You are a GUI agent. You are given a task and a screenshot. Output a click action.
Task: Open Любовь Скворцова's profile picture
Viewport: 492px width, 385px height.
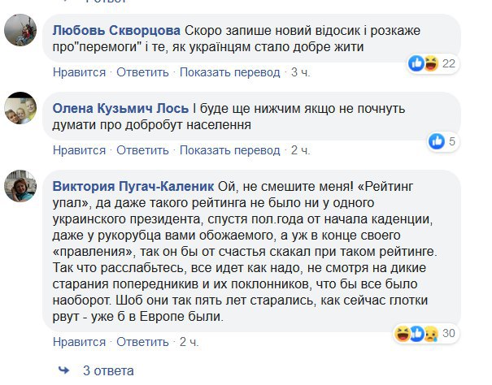[x=20, y=32]
